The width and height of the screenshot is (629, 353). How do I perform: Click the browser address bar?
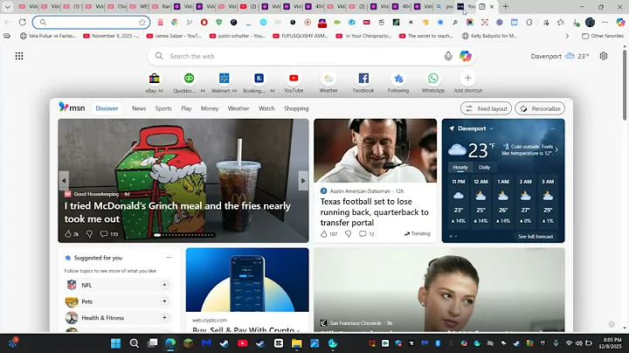click(x=92, y=23)
